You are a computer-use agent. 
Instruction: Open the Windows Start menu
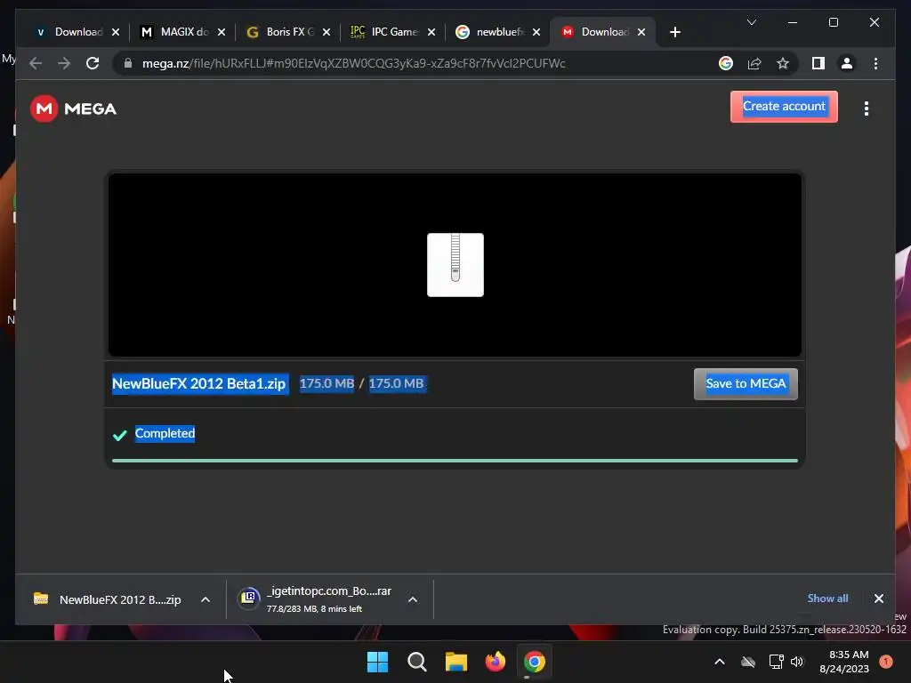pos(377,662)
